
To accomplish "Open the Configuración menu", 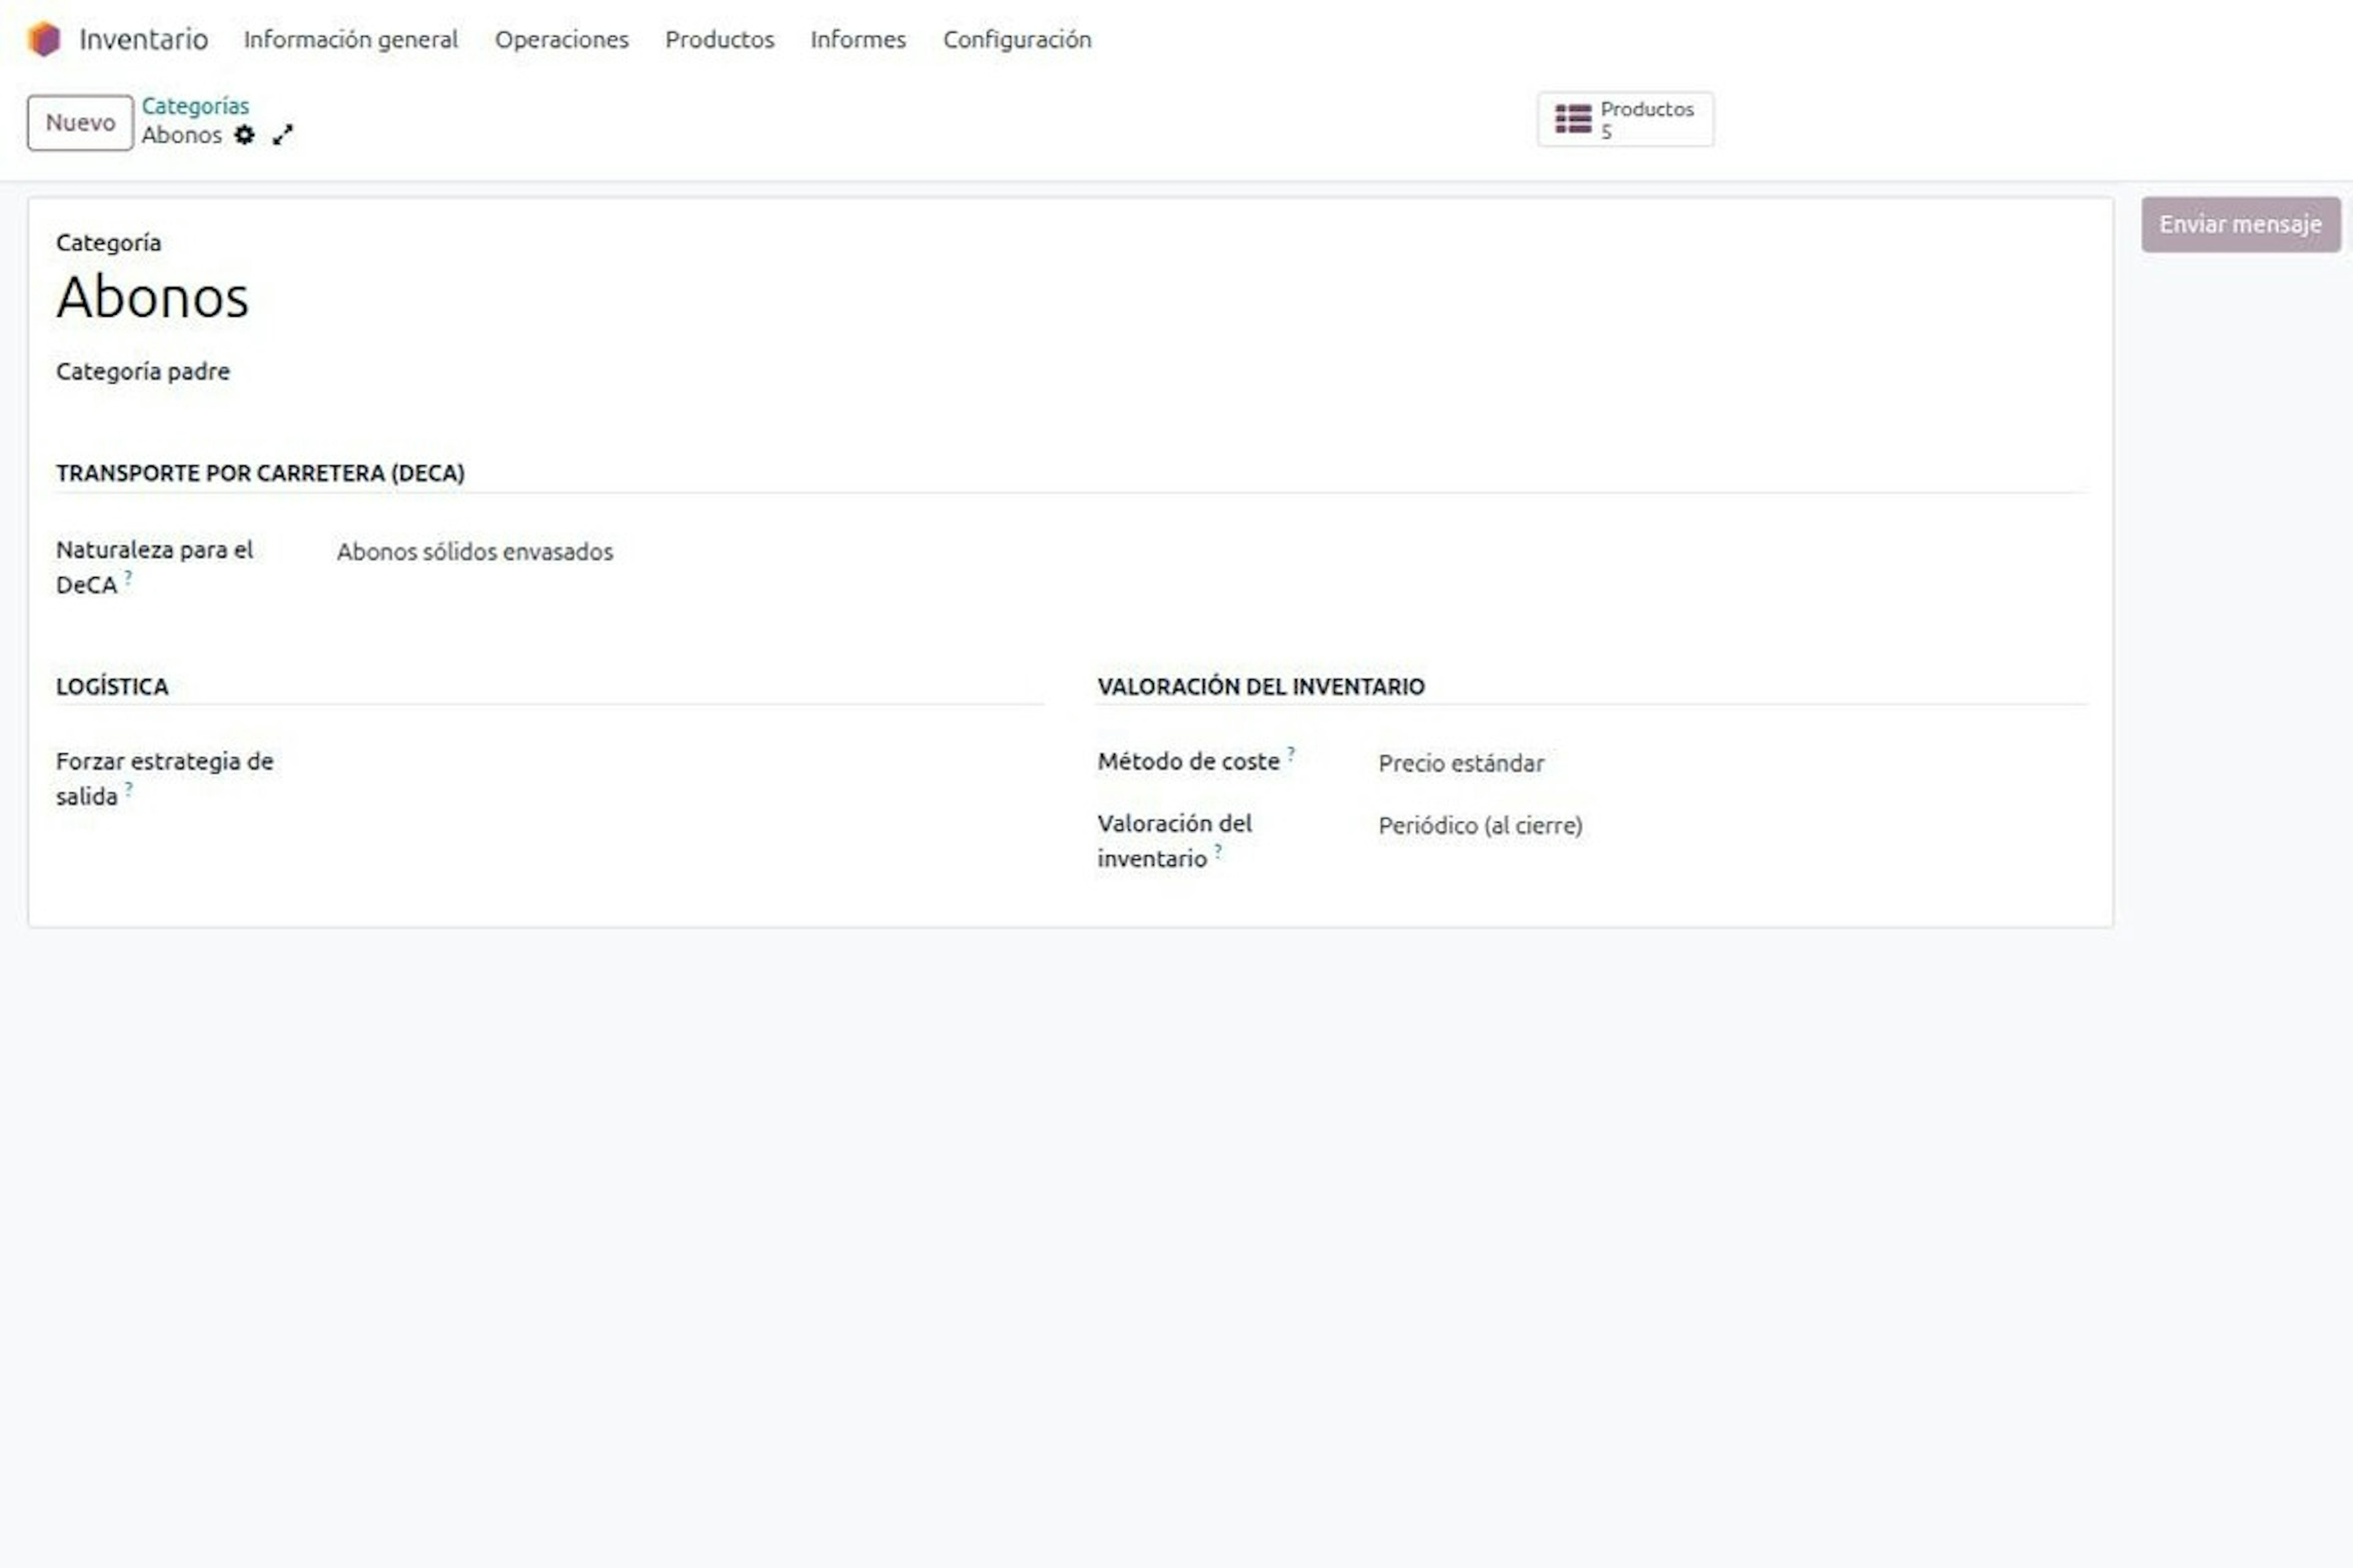I will (1017, 39).
